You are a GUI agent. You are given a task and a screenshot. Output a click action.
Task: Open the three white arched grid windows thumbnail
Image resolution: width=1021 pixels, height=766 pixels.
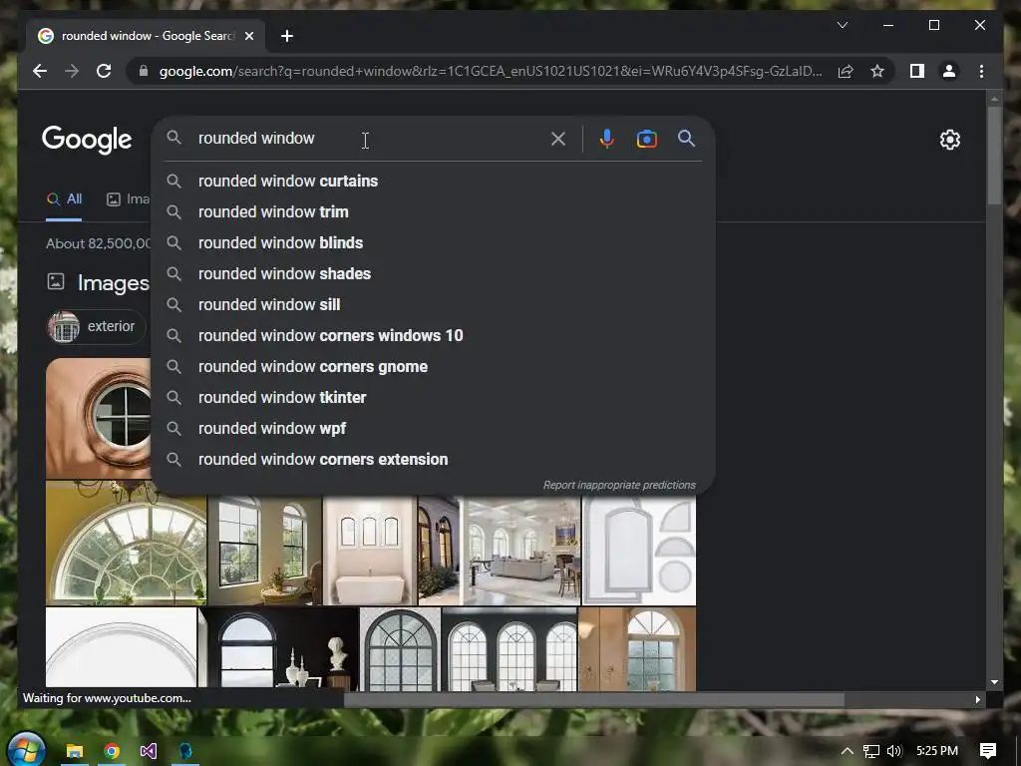click(510, 648)
